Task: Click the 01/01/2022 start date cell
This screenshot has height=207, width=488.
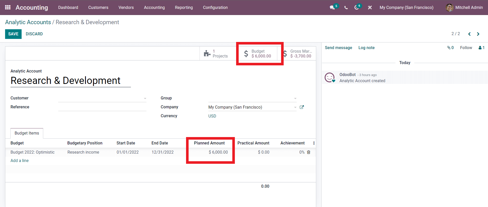Action: [128, 152]
